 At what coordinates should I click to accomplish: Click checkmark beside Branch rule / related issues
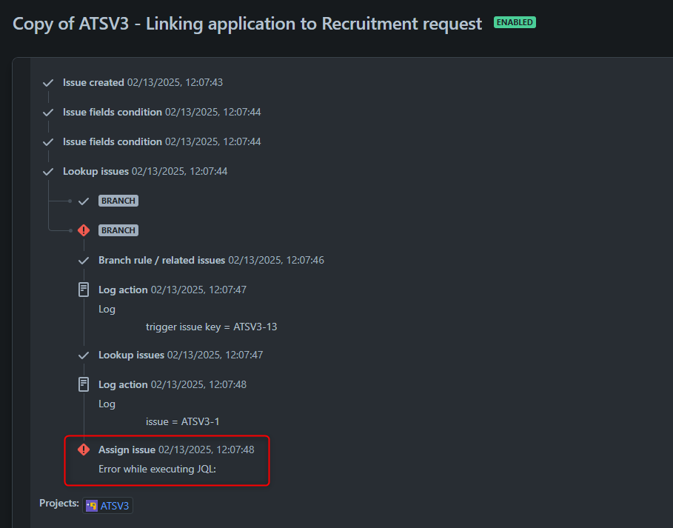pos(84,261)
